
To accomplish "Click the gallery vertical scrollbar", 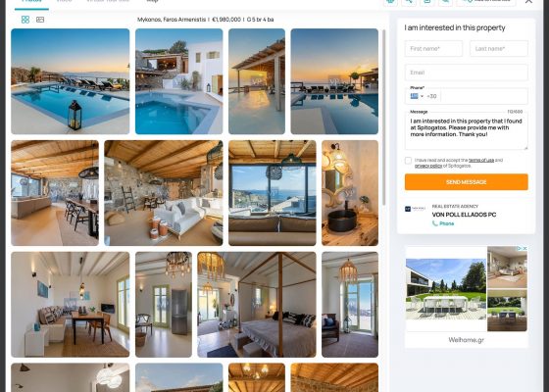I will point(383,118).
